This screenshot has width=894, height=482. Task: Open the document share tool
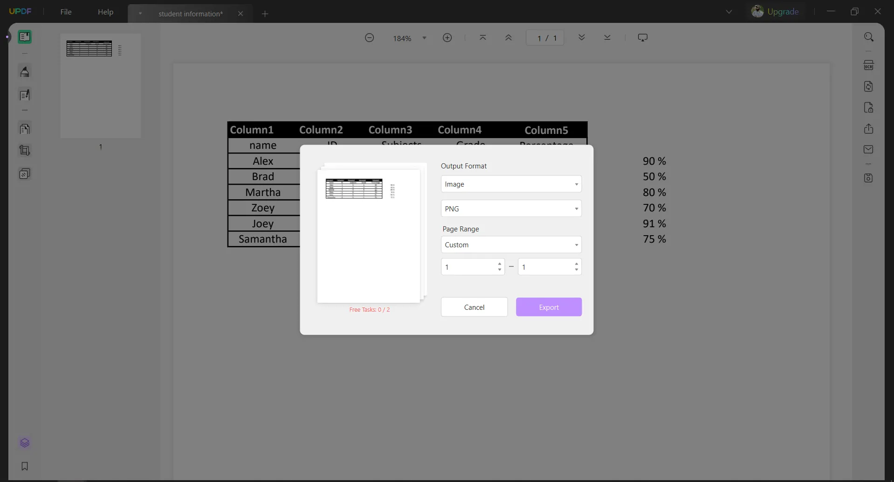coord(869,129)
